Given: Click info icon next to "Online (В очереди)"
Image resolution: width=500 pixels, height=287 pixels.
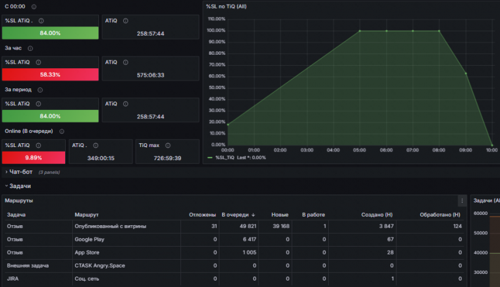Looking at the screenshot, I should 62,131.
